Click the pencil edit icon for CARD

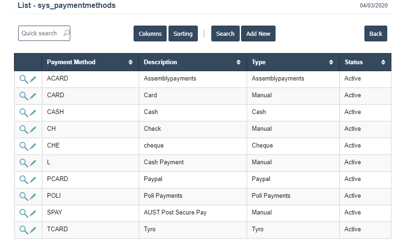click(33, 96)
